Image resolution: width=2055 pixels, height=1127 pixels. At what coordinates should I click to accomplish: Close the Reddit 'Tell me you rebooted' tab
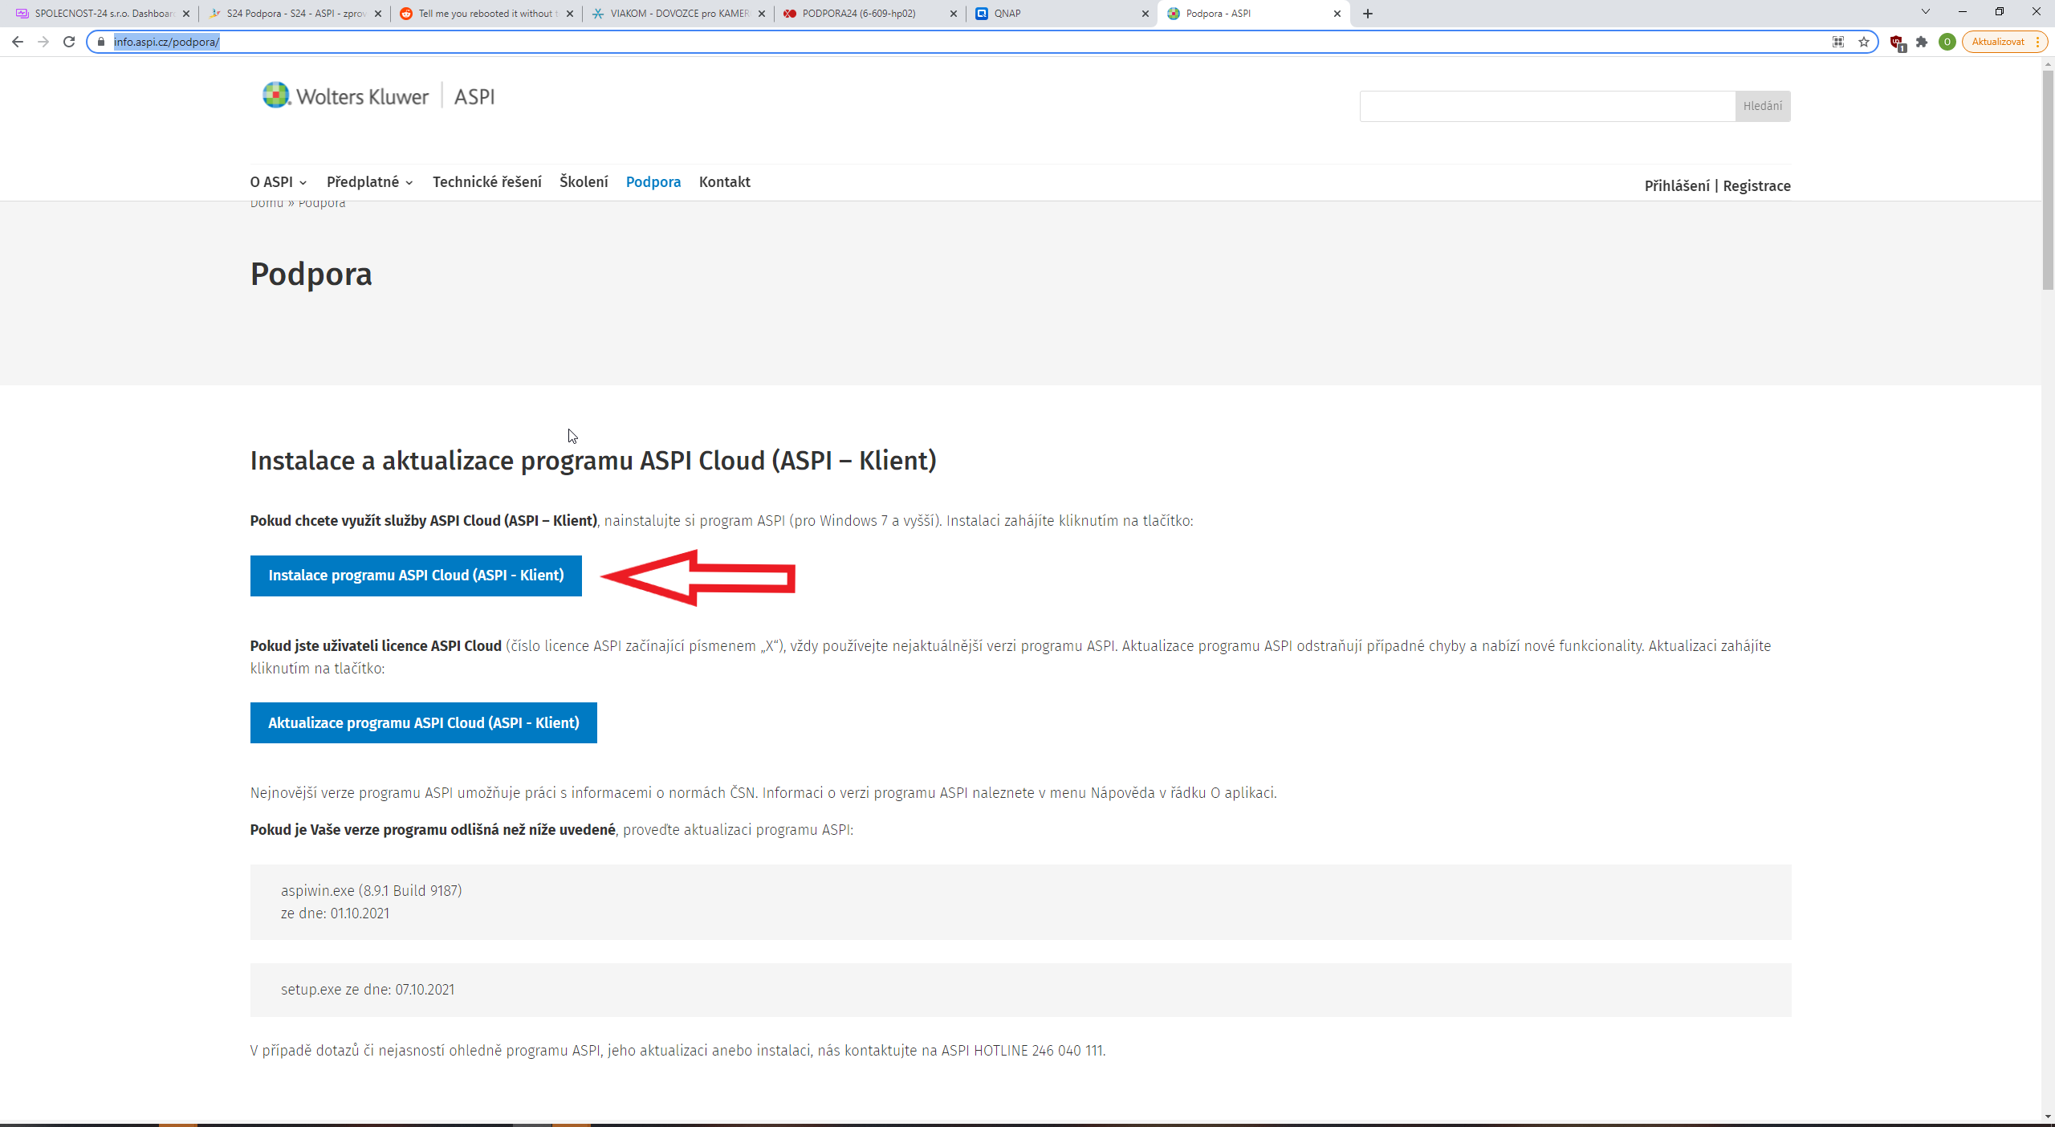[570, 14]
